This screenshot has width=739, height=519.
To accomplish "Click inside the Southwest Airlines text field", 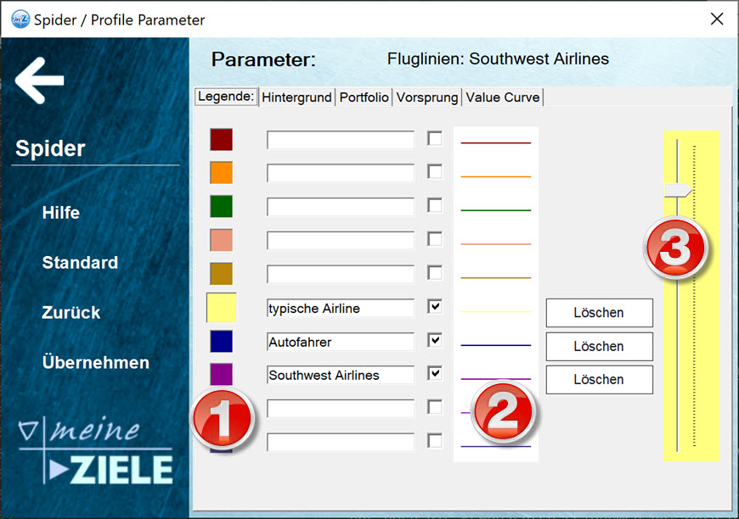I will coord(340,375).
